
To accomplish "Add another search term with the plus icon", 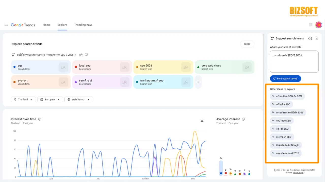I will (x=198, y=82).
